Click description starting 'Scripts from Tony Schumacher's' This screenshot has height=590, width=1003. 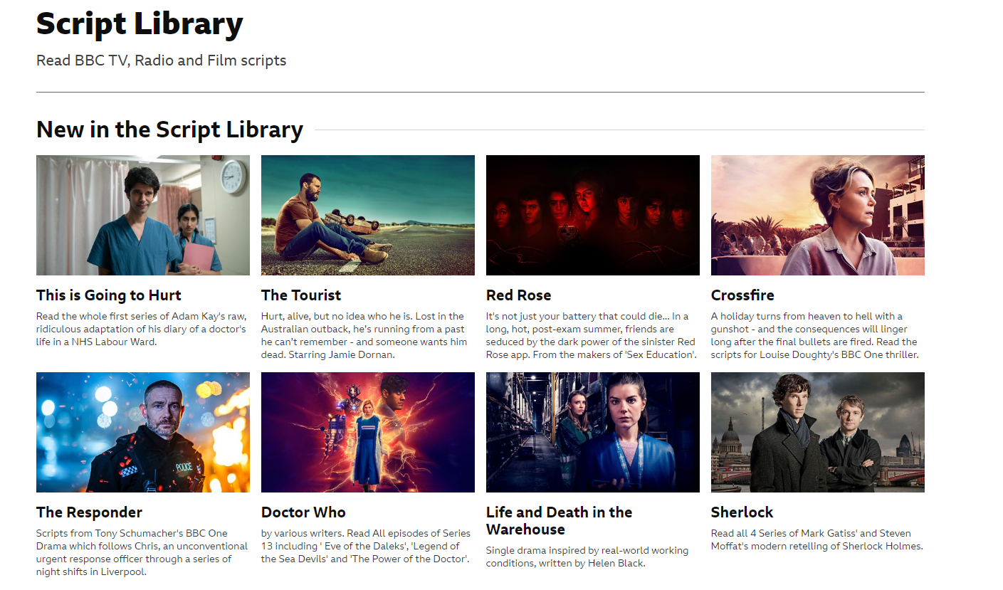click(142, 552)
